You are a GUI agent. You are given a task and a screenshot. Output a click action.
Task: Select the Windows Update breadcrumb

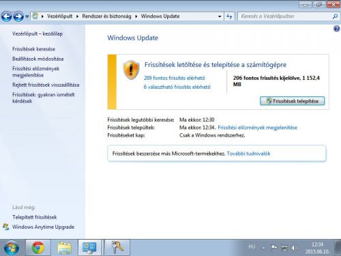coord(160,16)
